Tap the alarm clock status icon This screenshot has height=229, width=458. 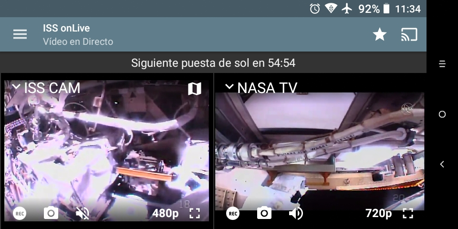coord(315,9)
